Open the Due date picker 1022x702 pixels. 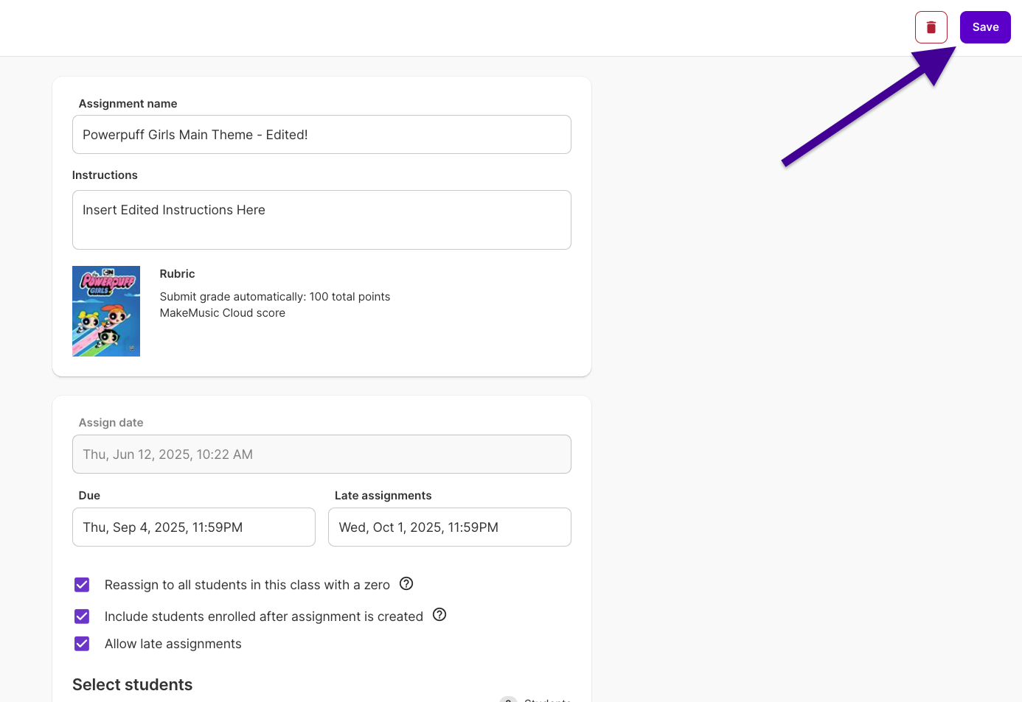[x=193, y=527]
